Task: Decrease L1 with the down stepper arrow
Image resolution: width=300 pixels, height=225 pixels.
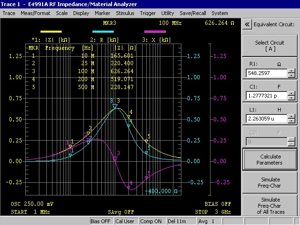Action: coord(292,121)
